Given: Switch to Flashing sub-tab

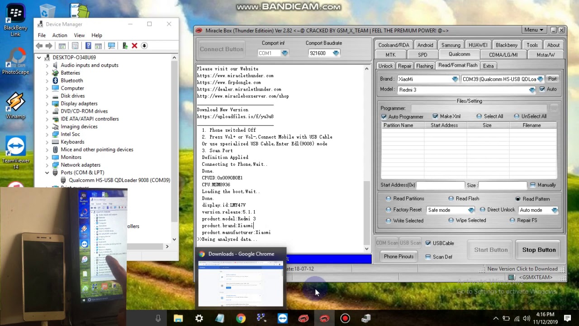Looking at the screenshot, I should (424, 66).
